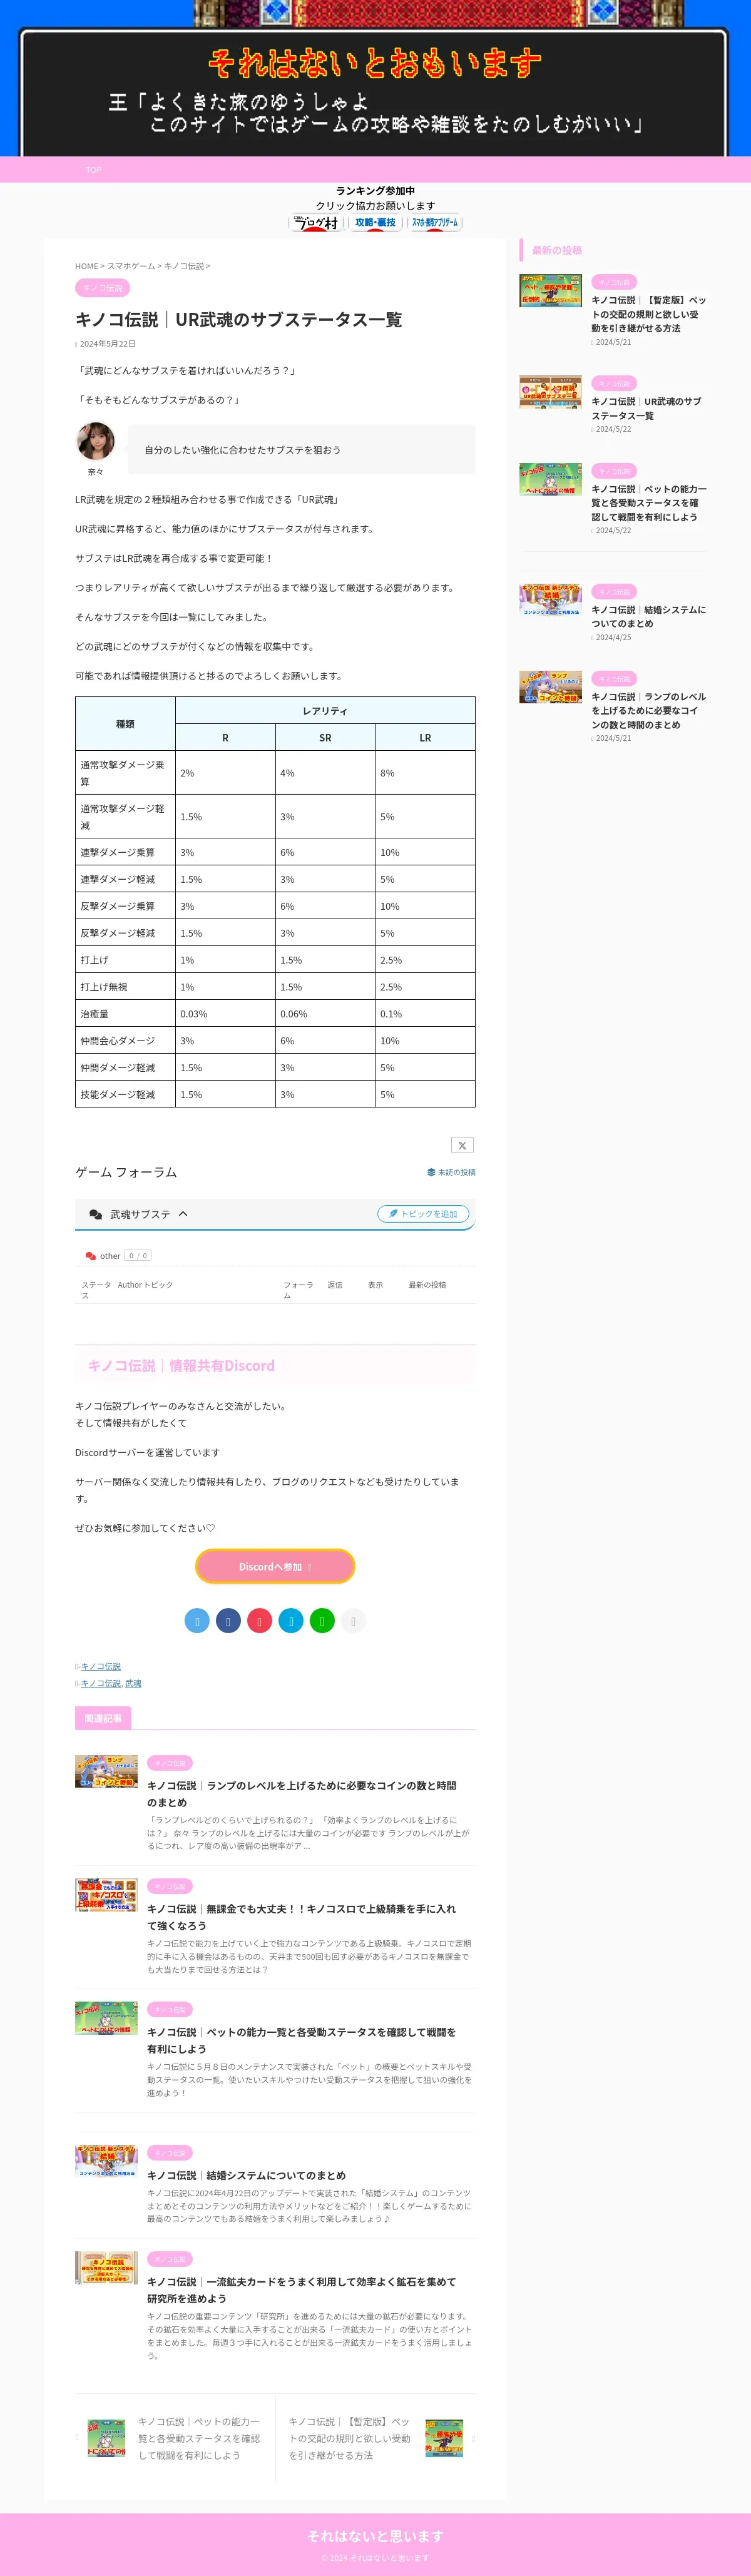Click the site header title それはないとおもいます
Screen dimensions: 751x2576
click(375, 64)
